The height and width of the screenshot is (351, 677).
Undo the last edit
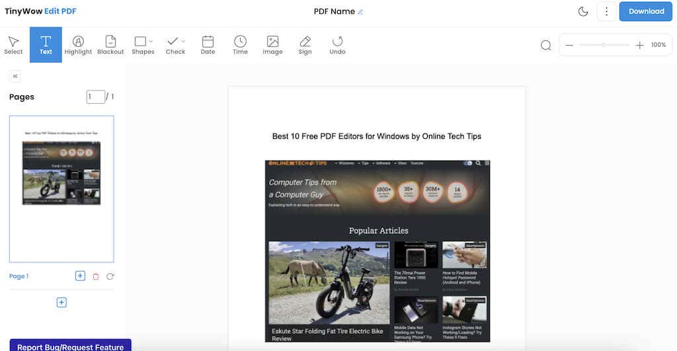337,45
